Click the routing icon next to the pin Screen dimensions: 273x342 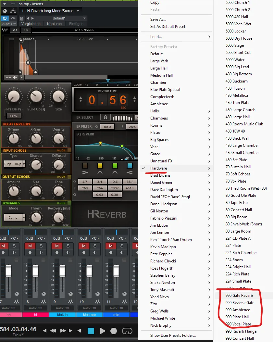pos(13,11)
